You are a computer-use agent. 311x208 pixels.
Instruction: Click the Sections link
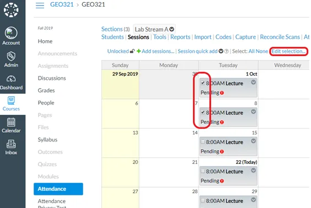[112, 29]
